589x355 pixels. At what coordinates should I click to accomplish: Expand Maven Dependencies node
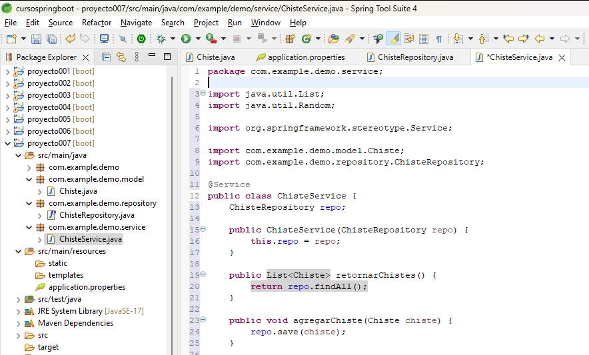18,323
